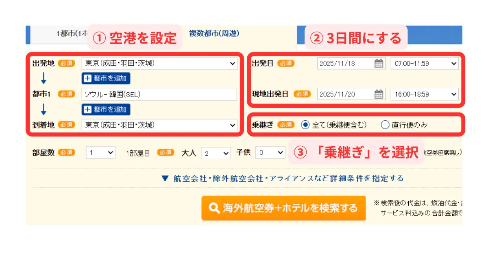Select 全て(乗継便含む) radio button

305,125
